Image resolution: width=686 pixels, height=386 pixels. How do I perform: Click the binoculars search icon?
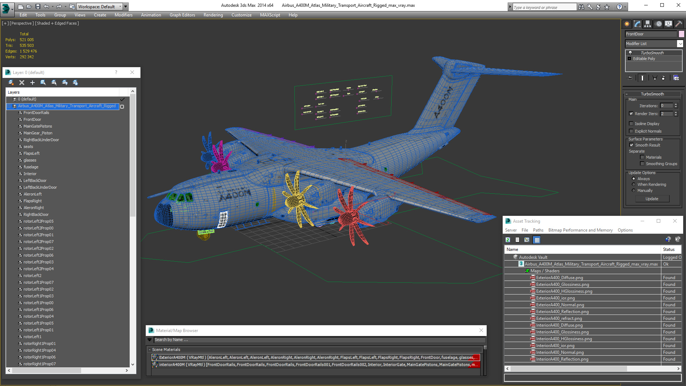pos(581,7)
